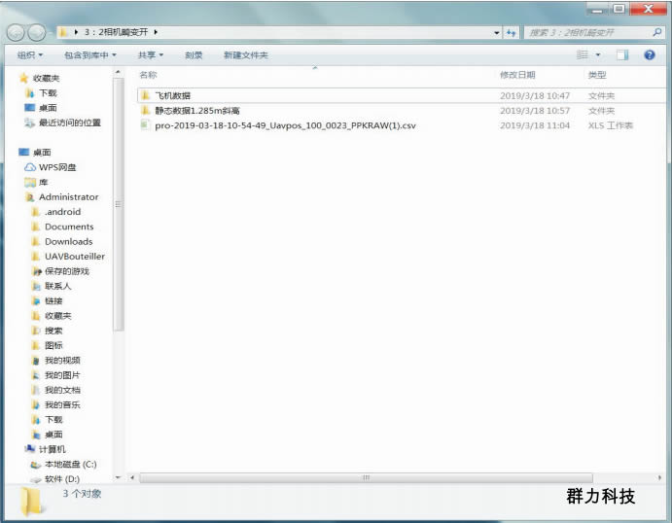
Task: Sort files by 名称 column header
Action: click(x=148, y=75)
